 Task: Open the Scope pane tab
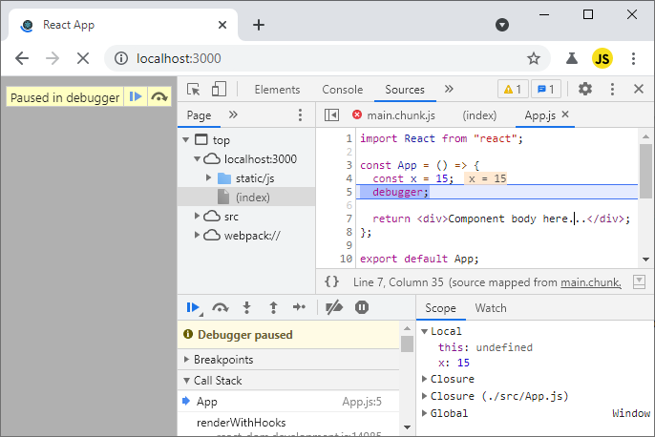tap(441, 308)
